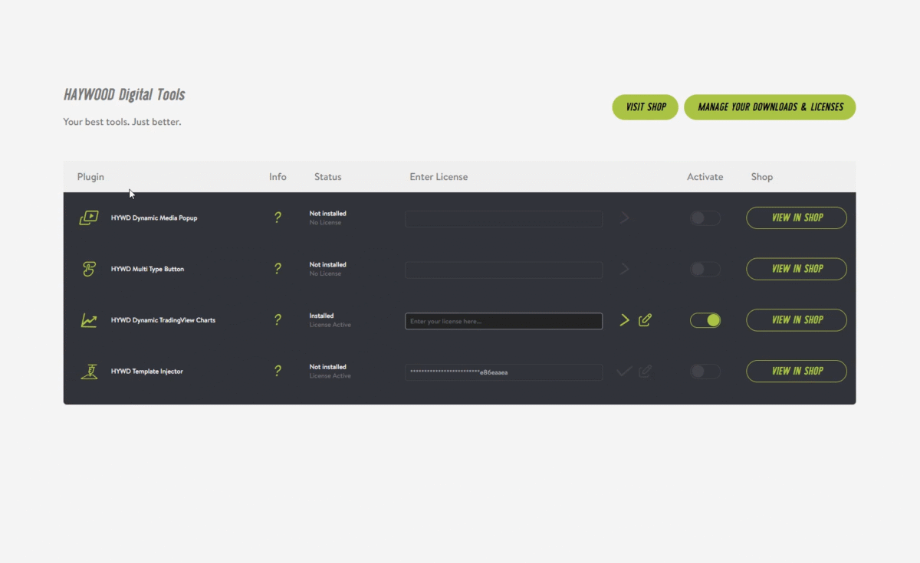Open info for Template Injector
This screenshot has height=563, width=920.
tap(278, 372)
